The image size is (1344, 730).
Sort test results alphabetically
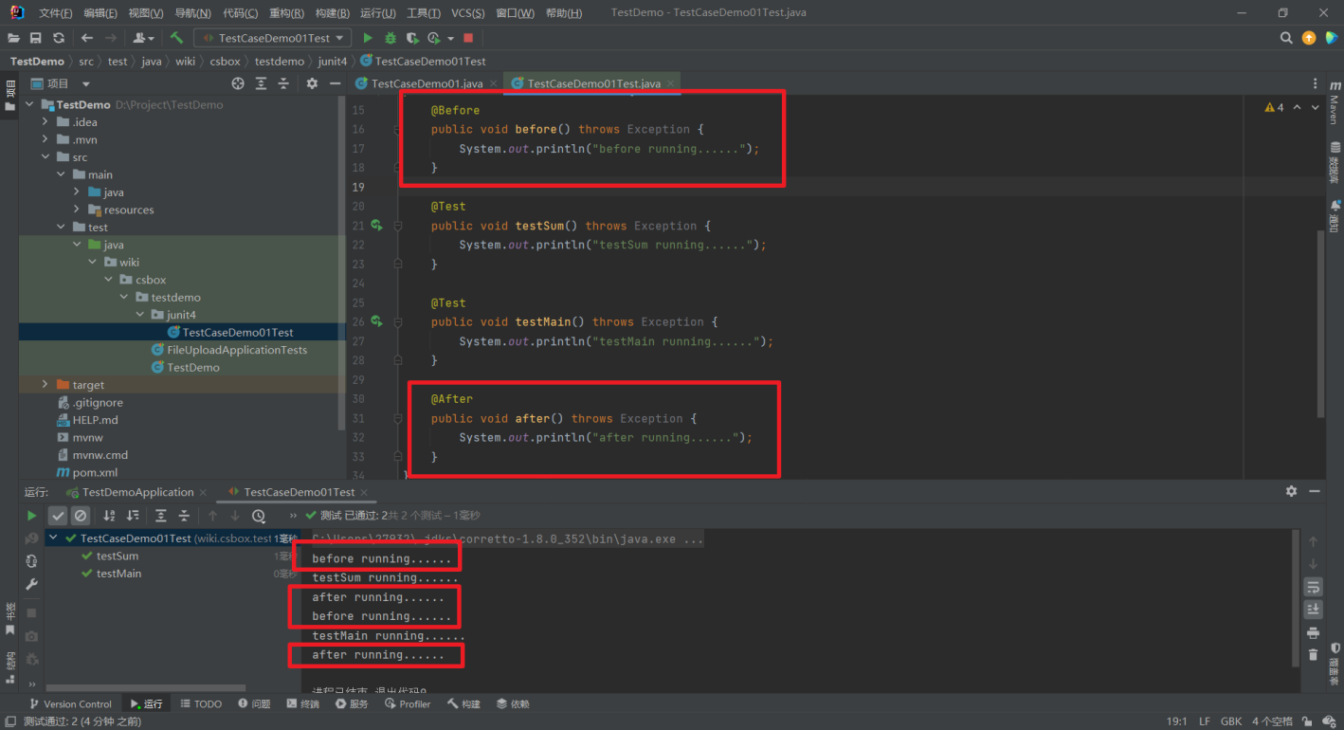[109, 515]
